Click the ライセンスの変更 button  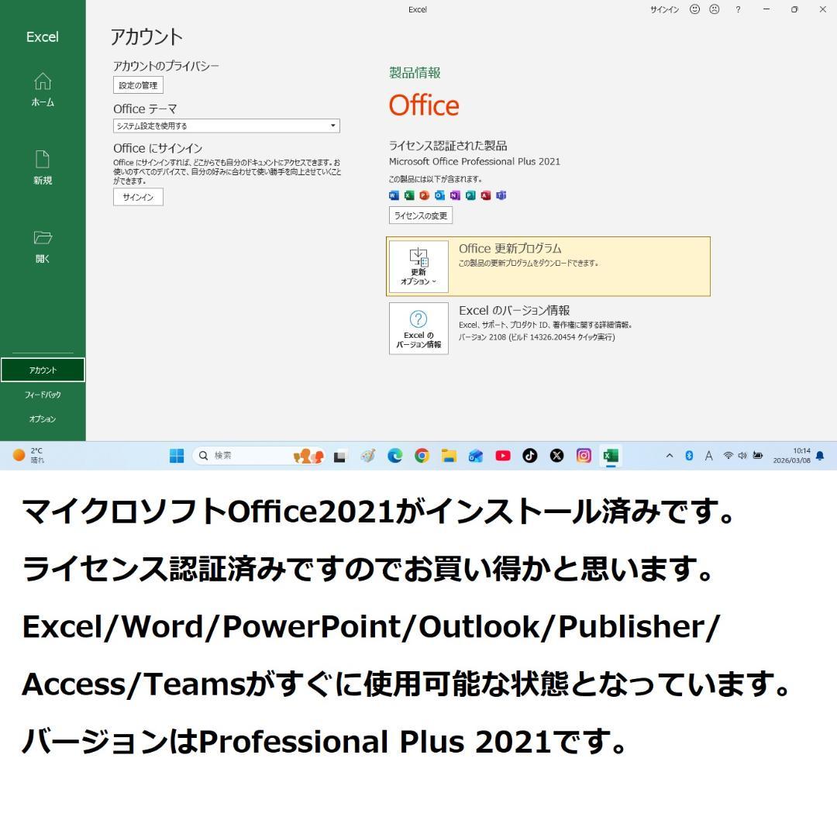pos(420,215)
